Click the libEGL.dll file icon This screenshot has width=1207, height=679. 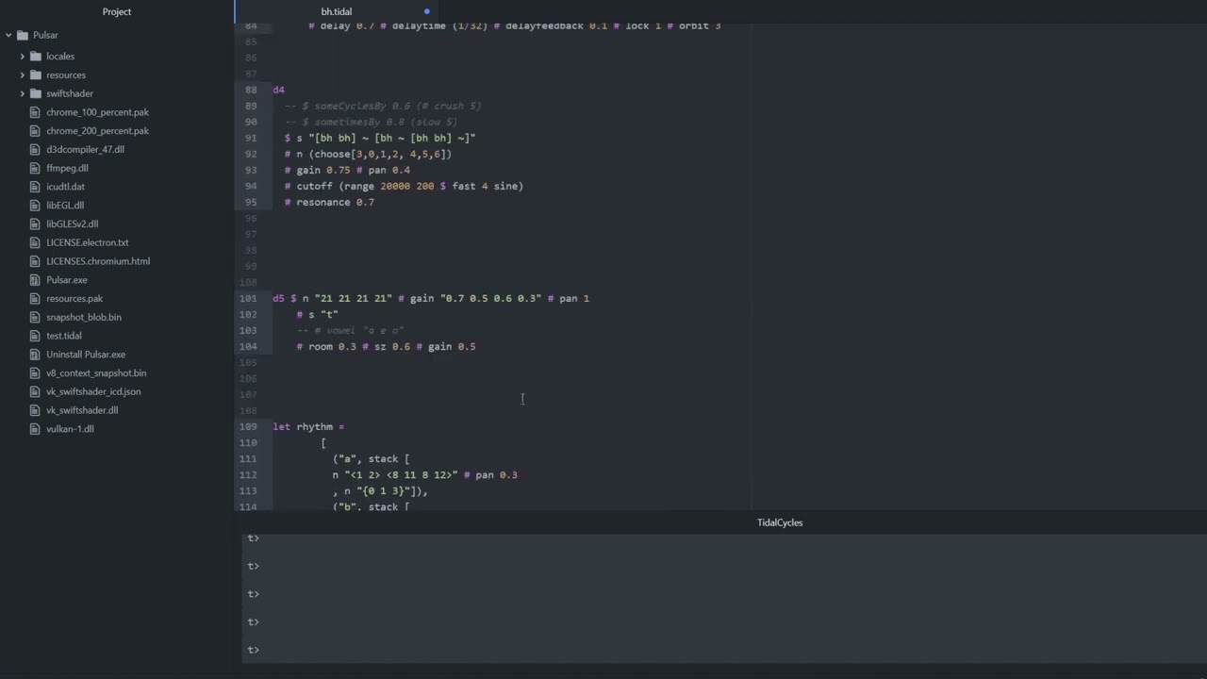click(36, 206)
